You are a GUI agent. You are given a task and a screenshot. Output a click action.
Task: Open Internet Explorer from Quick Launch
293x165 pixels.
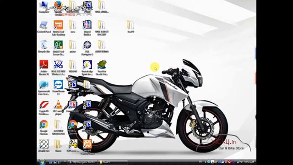tap(60, 162)
